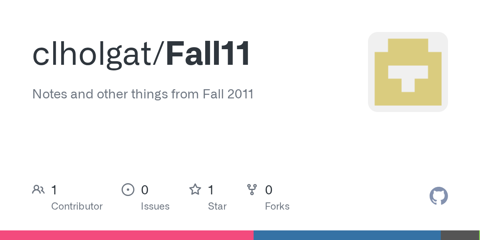Click the pink segment of language bar
This screenshot has width=480, height=240.
tap(126, 235)
